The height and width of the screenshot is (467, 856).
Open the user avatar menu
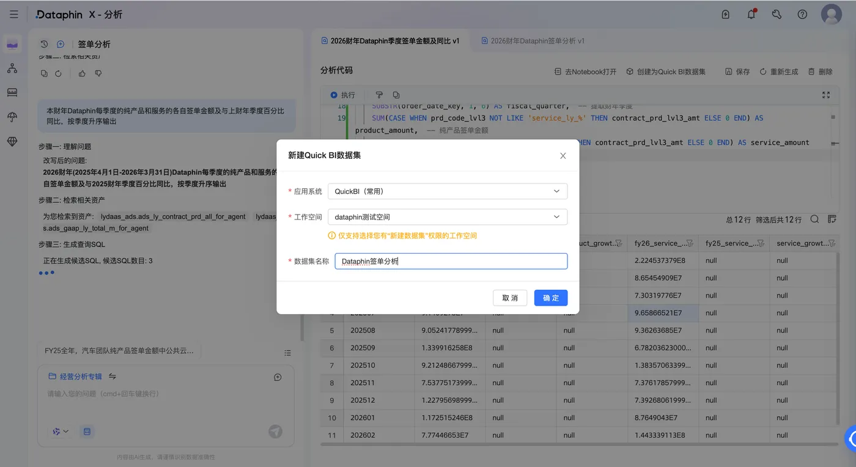click(x=831, y=14)
